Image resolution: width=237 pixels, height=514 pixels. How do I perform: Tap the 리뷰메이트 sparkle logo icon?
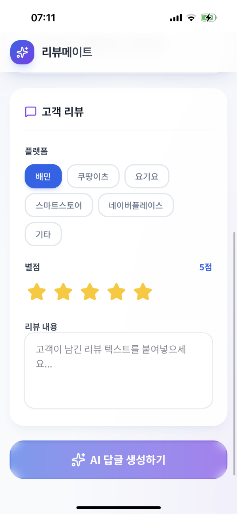[x=22, y=52]
